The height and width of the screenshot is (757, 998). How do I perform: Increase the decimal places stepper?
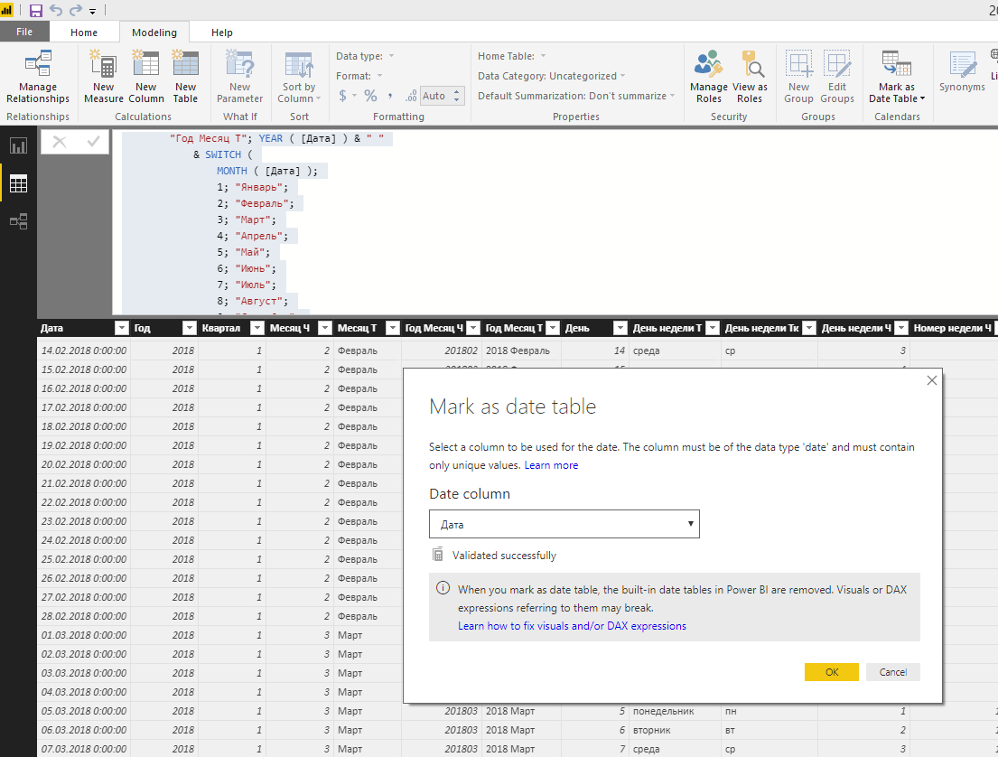(x=456, y=91)
